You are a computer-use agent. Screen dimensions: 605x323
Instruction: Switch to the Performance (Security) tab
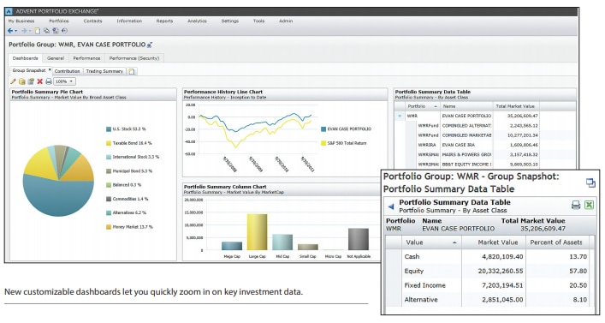(x=134, y=58)
